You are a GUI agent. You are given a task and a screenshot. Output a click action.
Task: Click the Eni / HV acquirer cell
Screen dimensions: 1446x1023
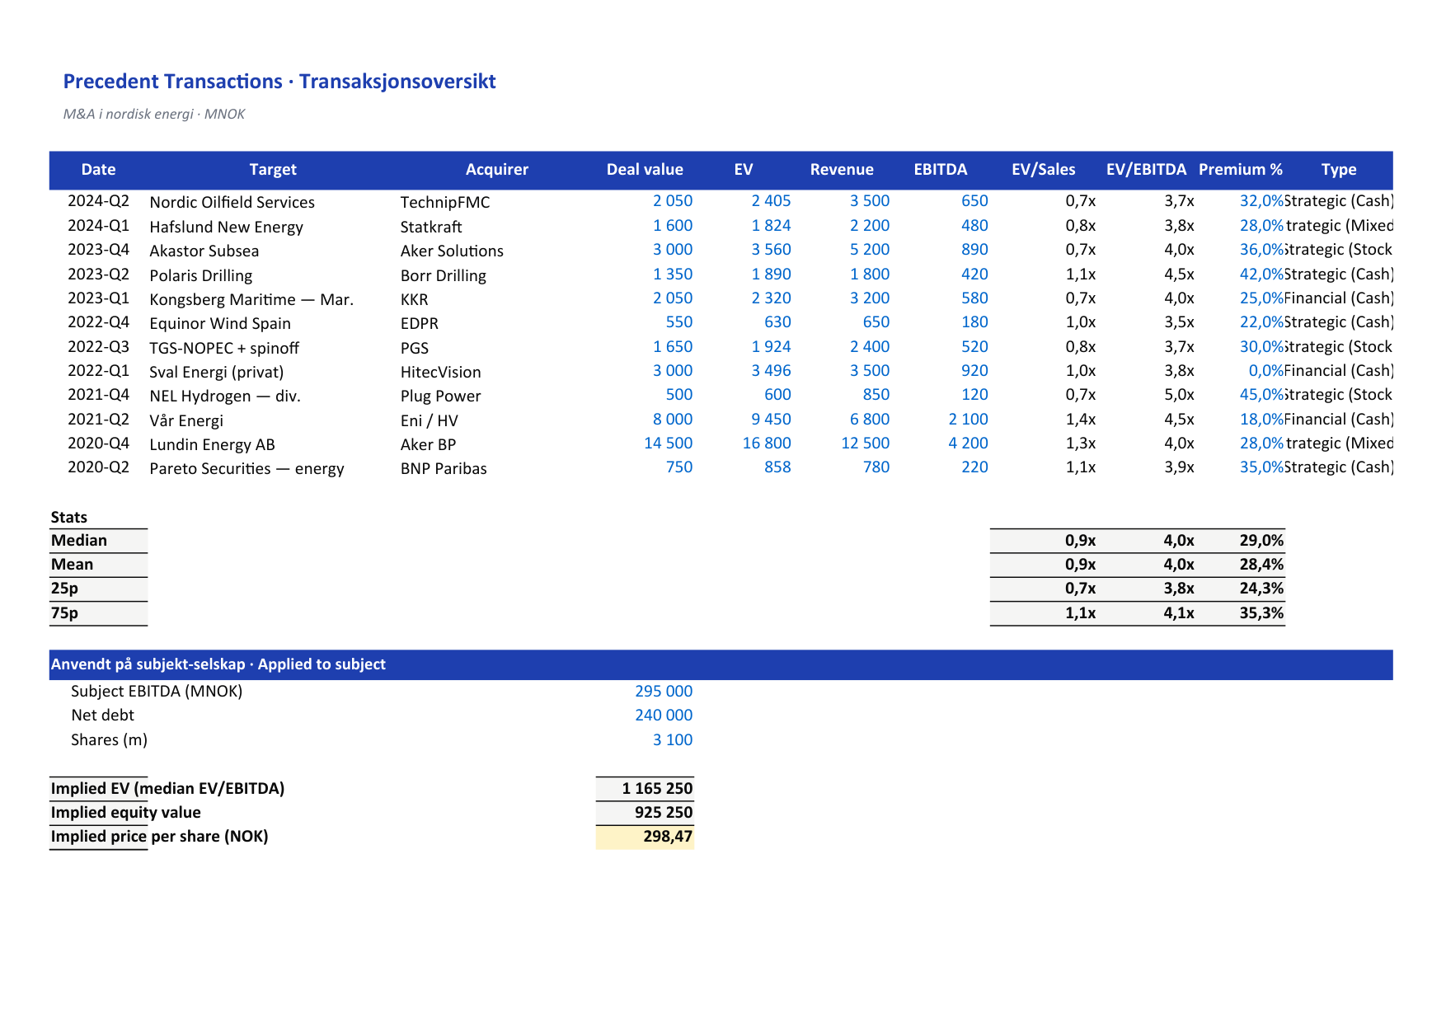point(429,420)
